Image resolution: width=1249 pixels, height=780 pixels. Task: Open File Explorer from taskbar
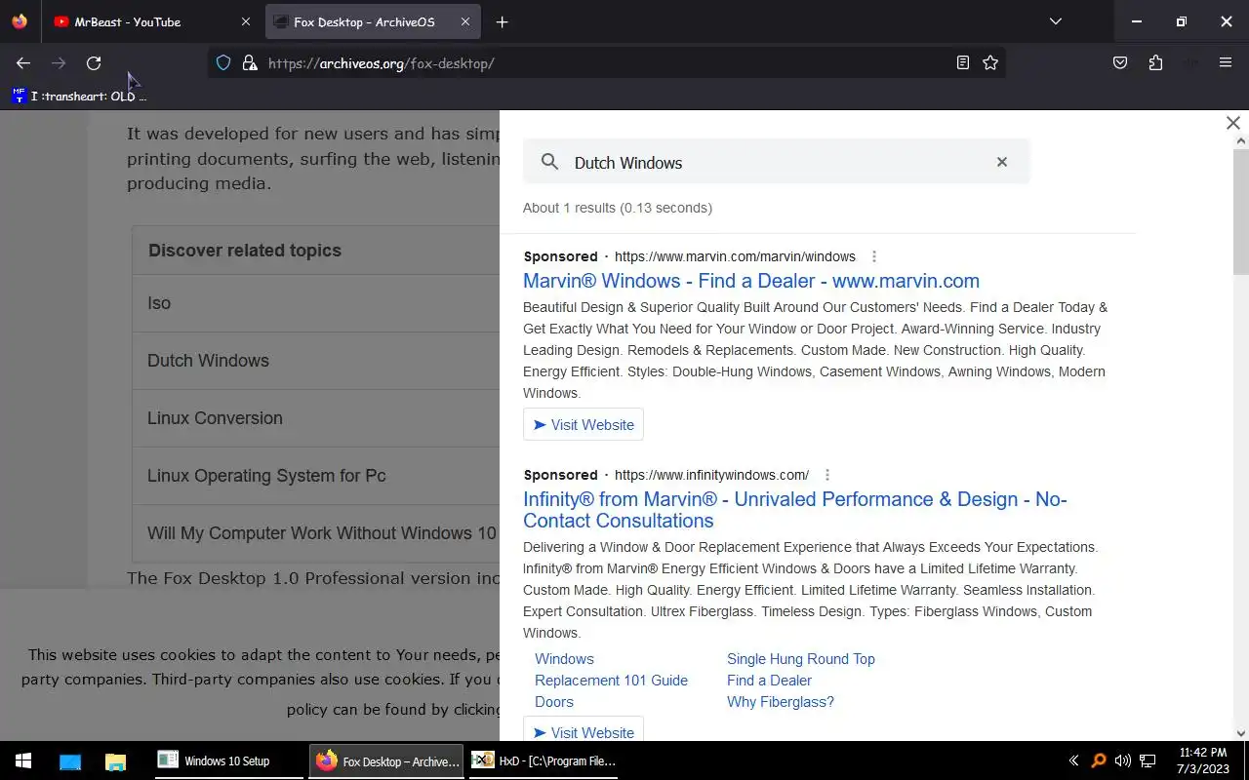coord(115,761)
